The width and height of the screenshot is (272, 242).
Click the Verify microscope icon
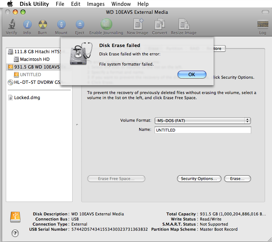pyautogui.click(x=12, y=24)
